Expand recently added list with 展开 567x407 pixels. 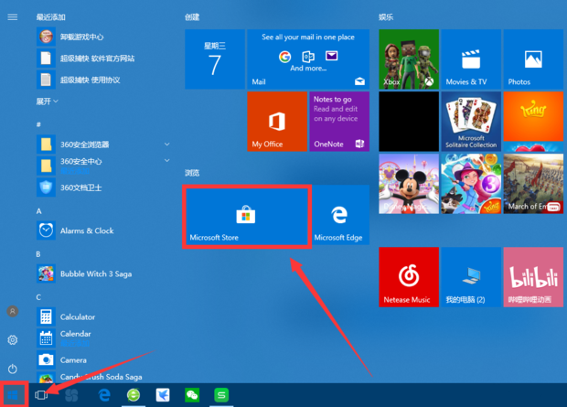(47, 102)
